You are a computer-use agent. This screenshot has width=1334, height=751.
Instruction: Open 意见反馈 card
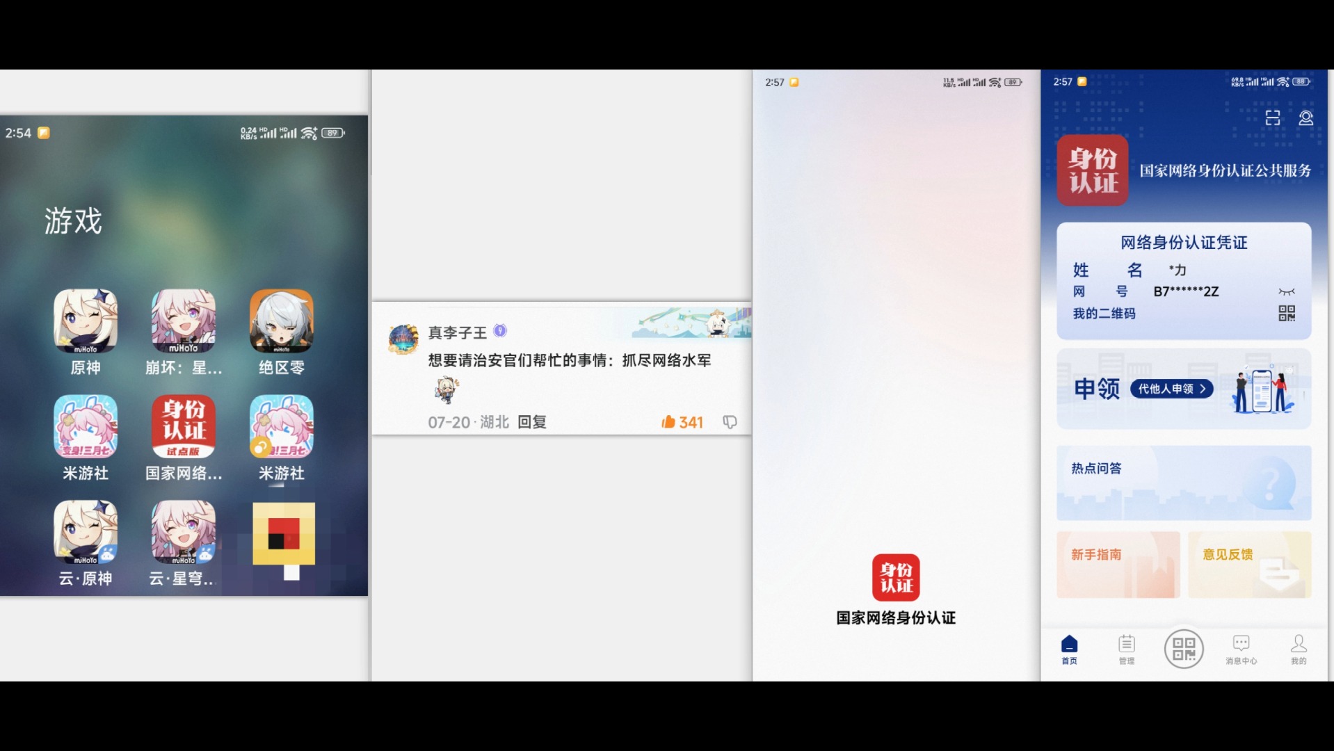pos(1250,565)
